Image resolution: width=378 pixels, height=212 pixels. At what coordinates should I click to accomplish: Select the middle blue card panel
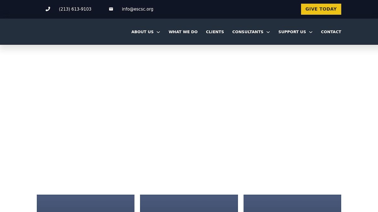coord(189,203)
